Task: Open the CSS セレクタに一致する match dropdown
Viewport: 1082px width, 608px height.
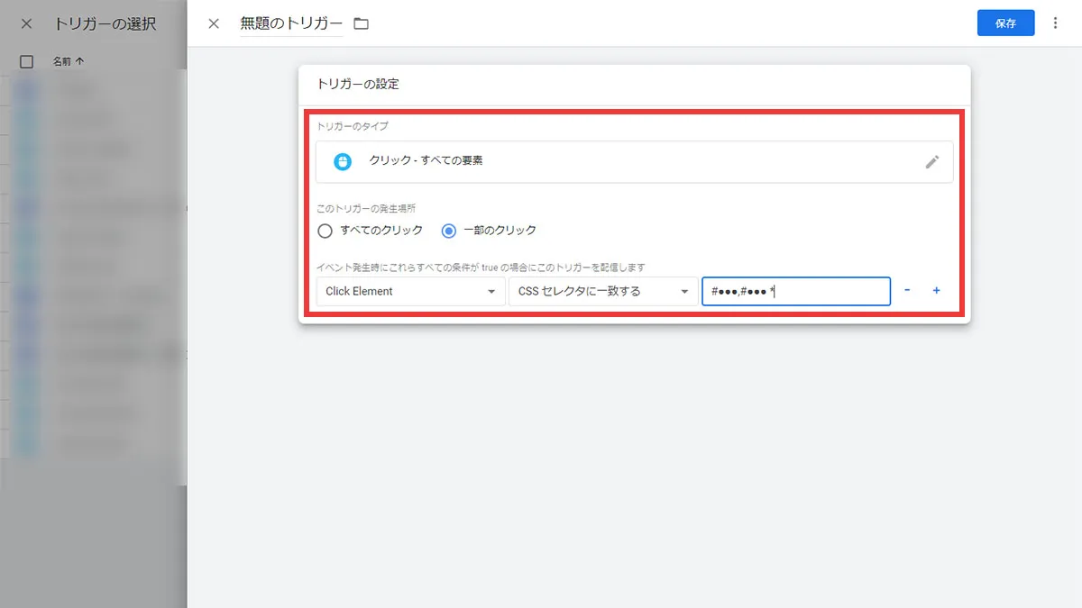Action: click(x=602, y=291)
